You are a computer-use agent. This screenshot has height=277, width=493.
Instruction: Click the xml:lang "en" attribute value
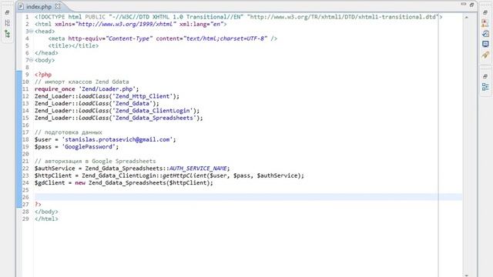(216, 24)
